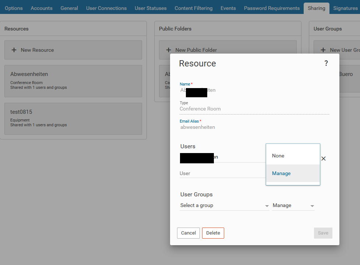Open the Password Requirements tab

(x=272, y=8)
